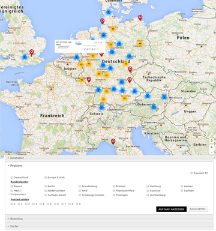Click the Bundesländer heading
Screen dimensions: 216x231
(19, 182)
